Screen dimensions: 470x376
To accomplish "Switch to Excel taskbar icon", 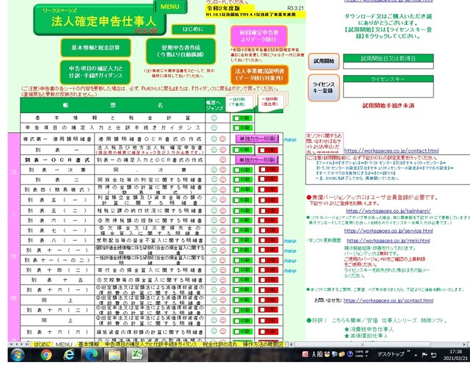I will (137, 355).
